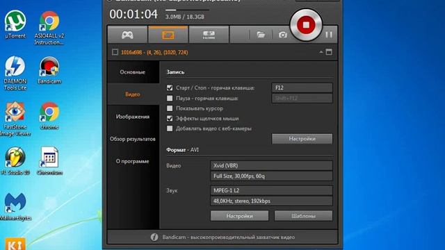Image resolution: width=445 pixels, height=250 pixels.
Task: Switch to game recording mode gamepad icon
Action: tap(127, 35)
